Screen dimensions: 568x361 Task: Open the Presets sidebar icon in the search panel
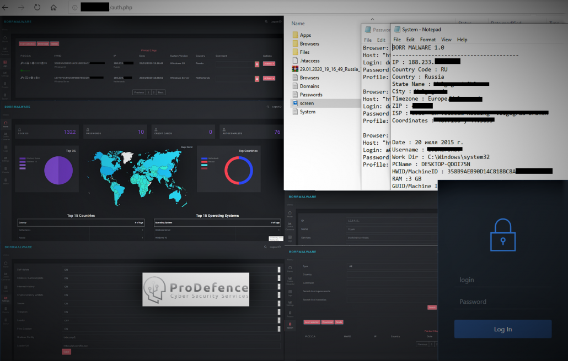click(x=290, y=314)
